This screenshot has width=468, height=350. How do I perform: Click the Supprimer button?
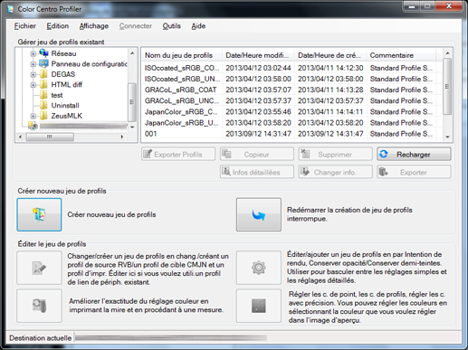(335, 154)
